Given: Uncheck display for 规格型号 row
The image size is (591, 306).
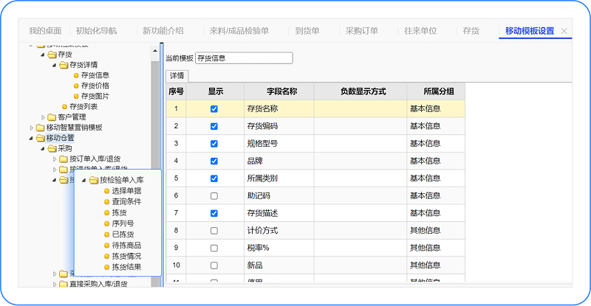Looking at the screenshot, I should click(214, 144).
